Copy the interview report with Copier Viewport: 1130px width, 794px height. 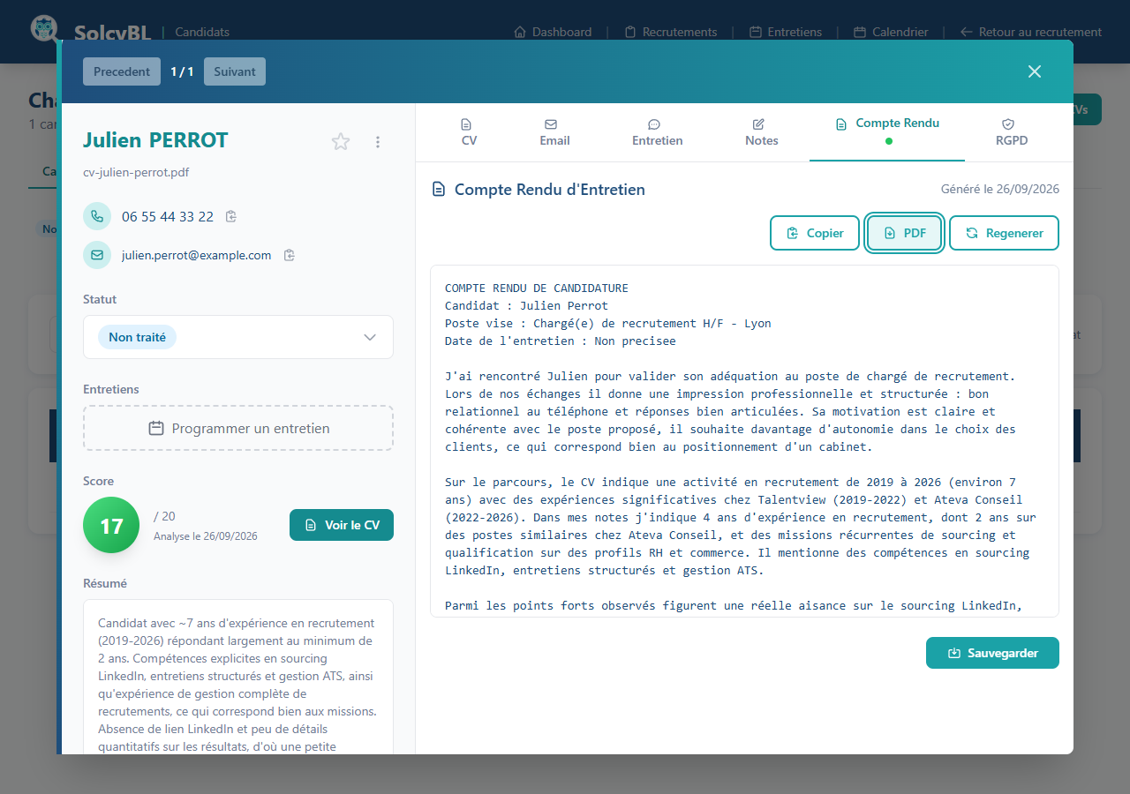point(815,233)
